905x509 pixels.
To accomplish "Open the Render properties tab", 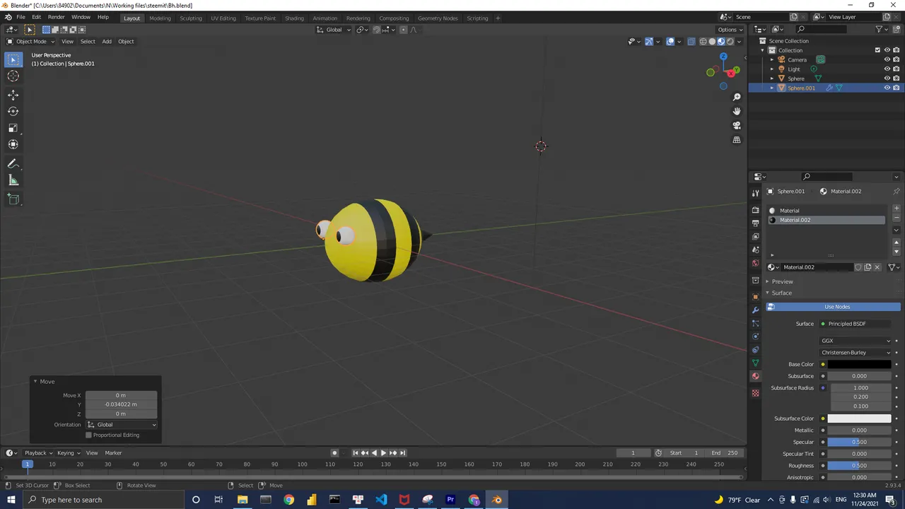I will [755, 210].
